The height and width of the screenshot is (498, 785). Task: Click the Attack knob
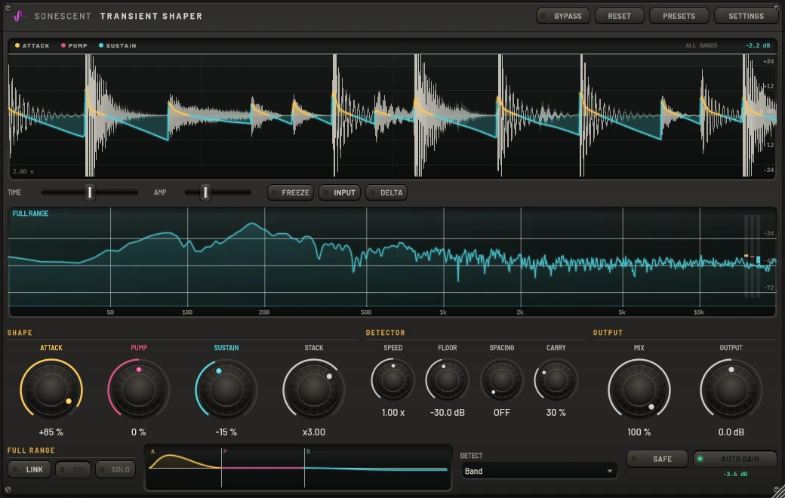point(51,389)
